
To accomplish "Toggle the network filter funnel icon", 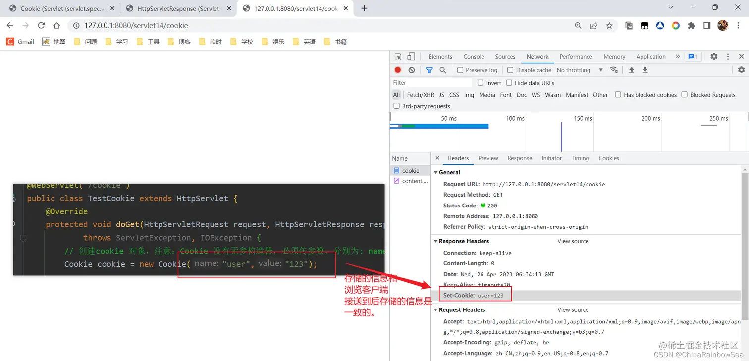I will (x=429, y=70).
